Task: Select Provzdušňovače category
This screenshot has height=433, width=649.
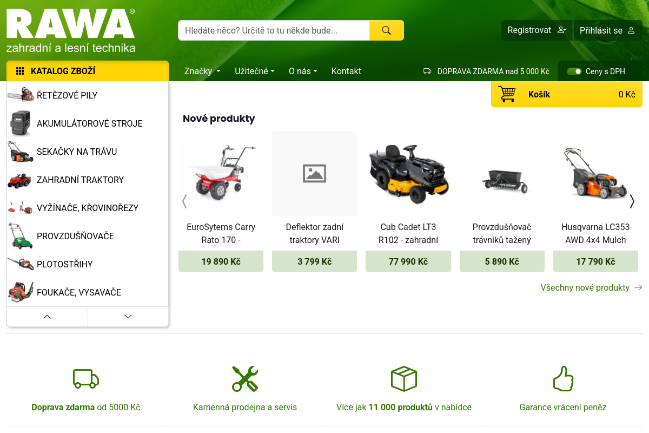Action: click(88, 236)
